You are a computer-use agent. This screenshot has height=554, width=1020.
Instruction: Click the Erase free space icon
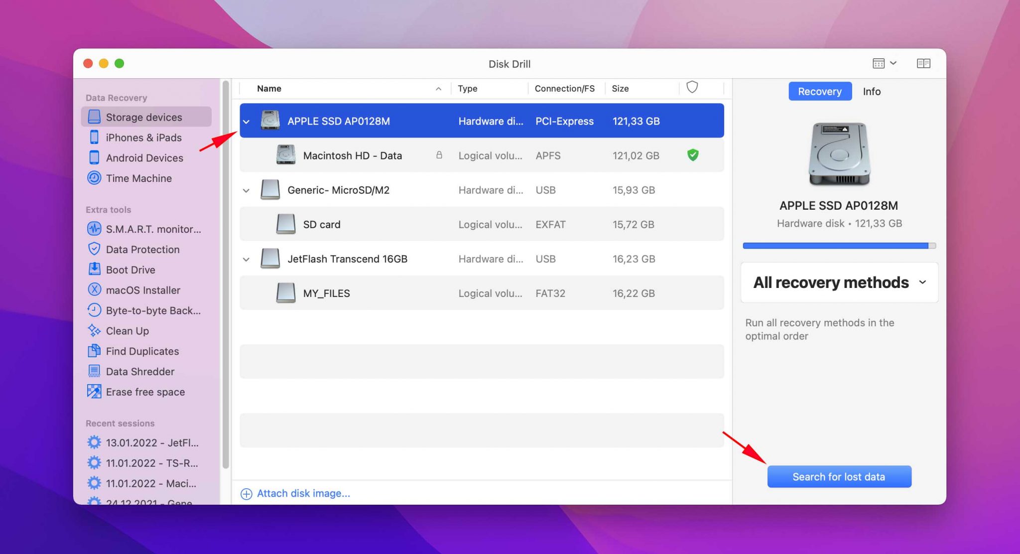point(94,392)
